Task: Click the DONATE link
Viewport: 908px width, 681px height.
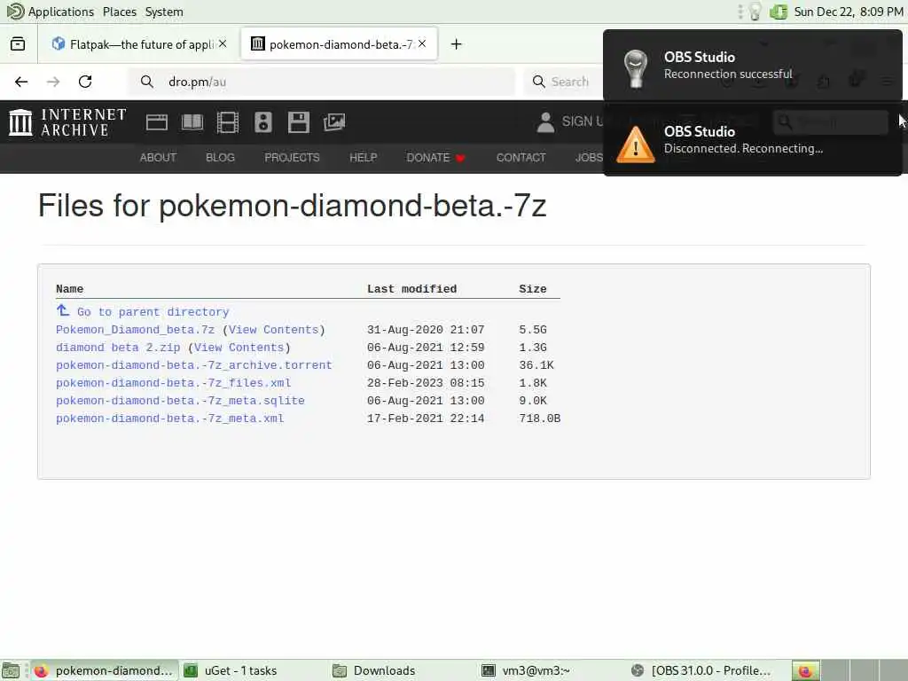Action: pos(435,158)
